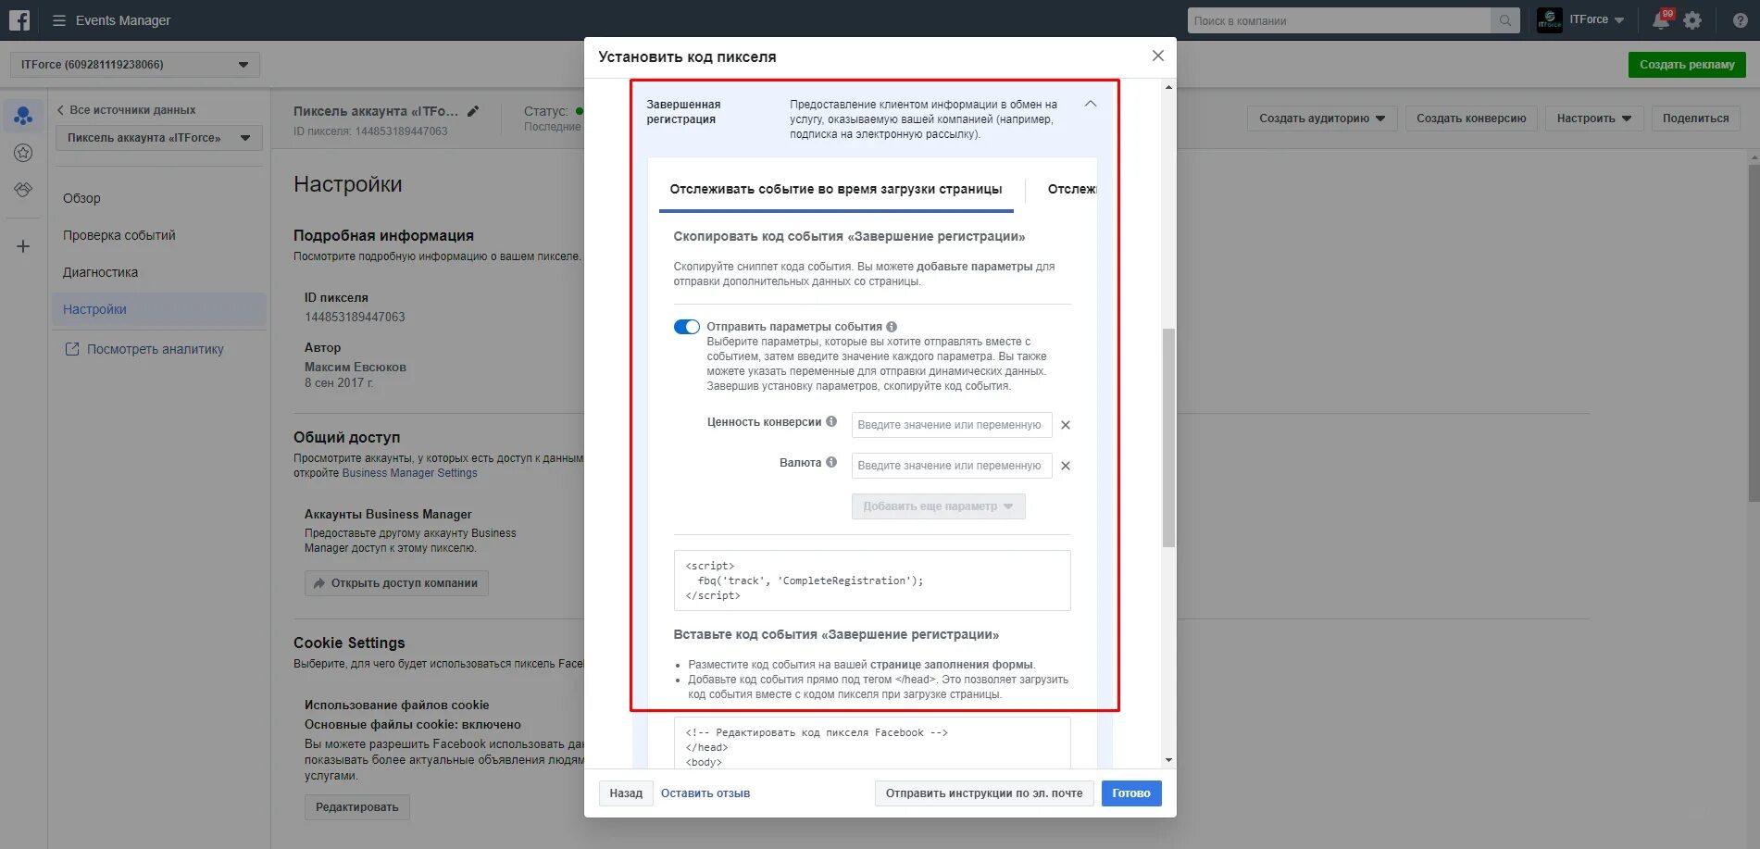The image size is (1760, 849).
Task: Click the ITForce company avatar
Action: point(1549,19)
